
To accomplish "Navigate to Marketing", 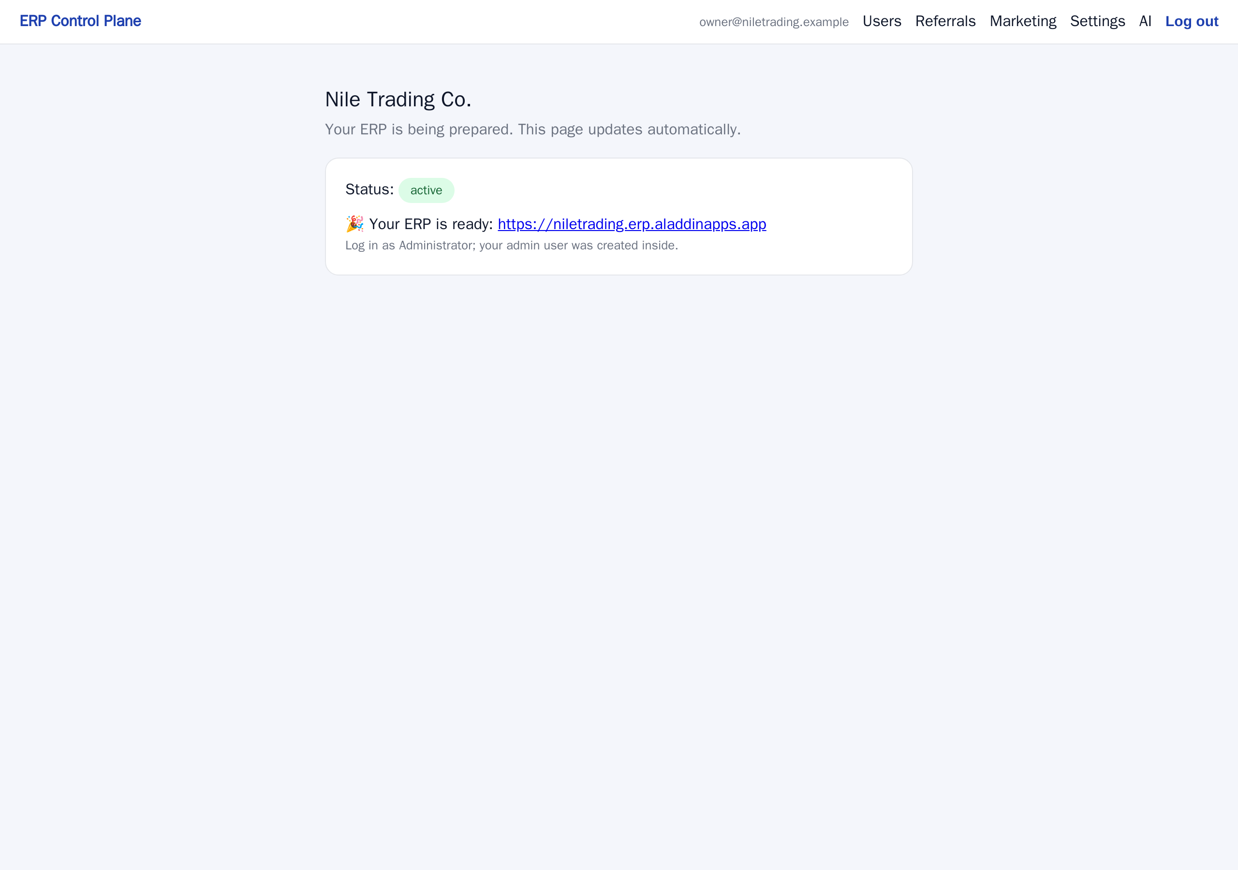I will pos(1023,21).
